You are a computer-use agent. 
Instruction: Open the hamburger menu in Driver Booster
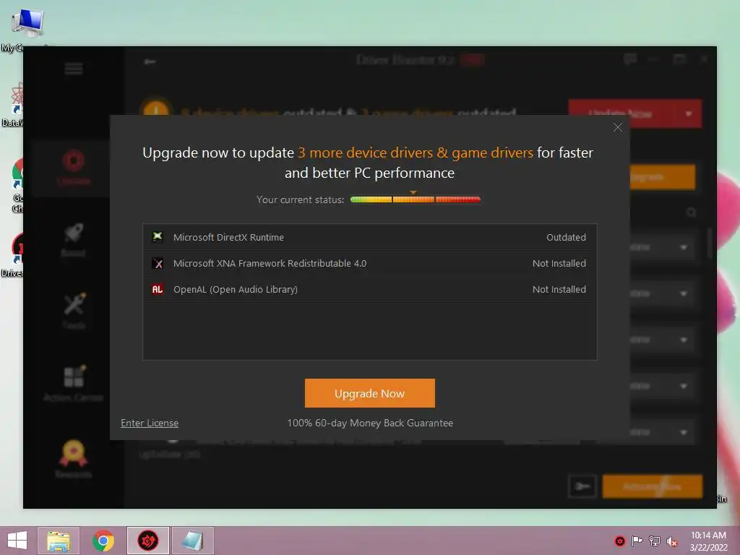click(x=74, y=69)
